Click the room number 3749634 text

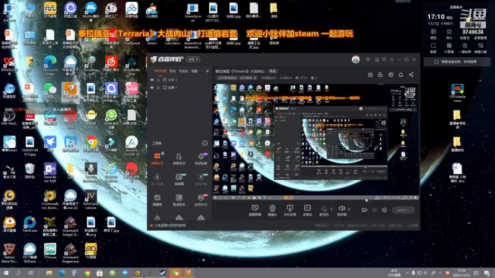[473, 32]
